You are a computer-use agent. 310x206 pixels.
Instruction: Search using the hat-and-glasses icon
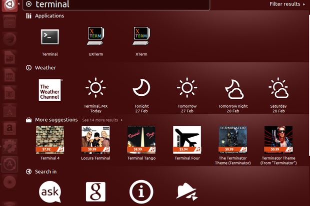[187, 192]
